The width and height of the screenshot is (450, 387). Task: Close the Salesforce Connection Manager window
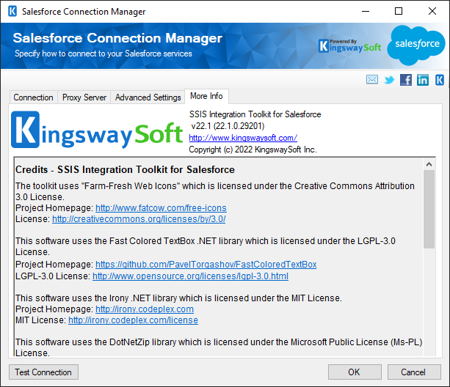coord(432,12)
